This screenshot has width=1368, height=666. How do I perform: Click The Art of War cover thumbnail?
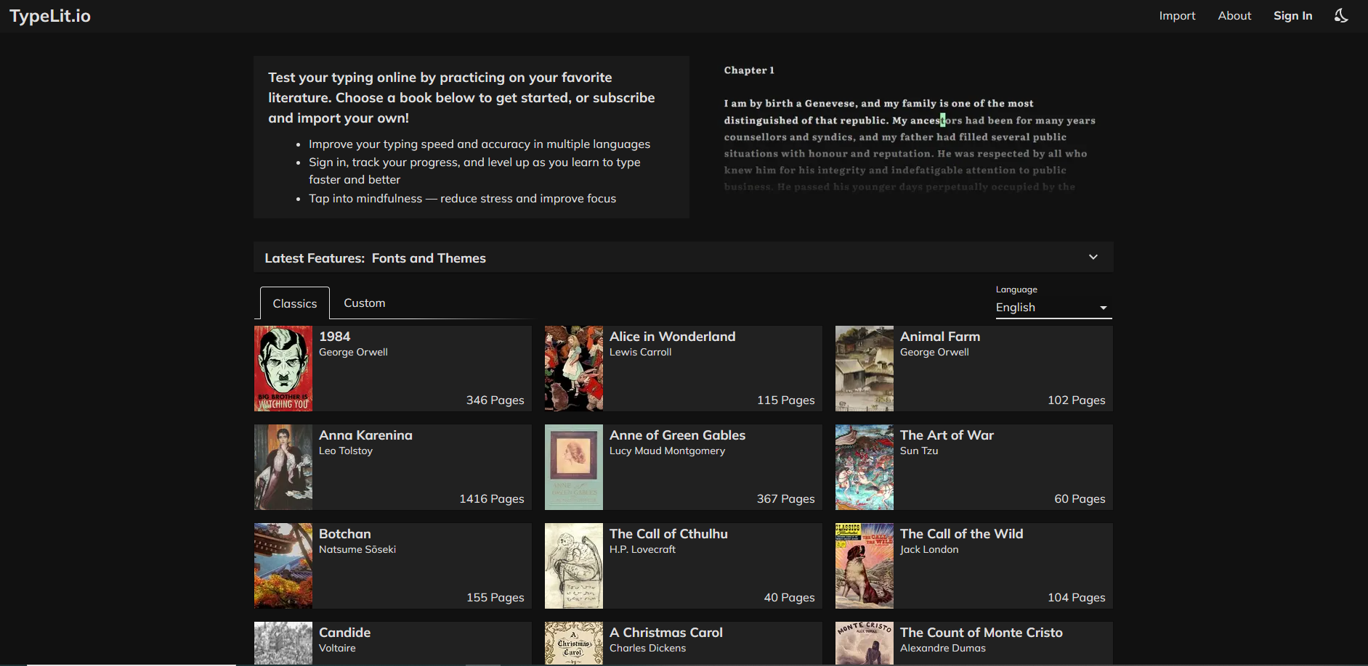pos(865,467)
